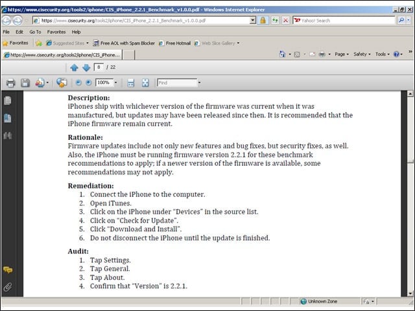Print the PDF with Adobe printer icon

point(10,83)
